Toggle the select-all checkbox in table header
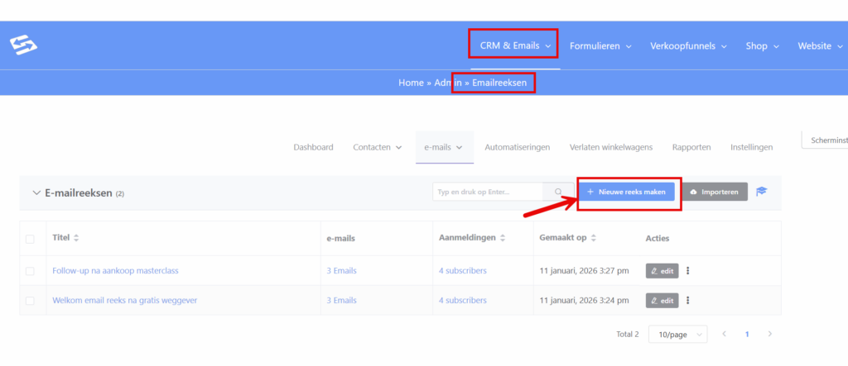Screen dimensions: 848x366 pyautogui.click(x=30, y=239)
